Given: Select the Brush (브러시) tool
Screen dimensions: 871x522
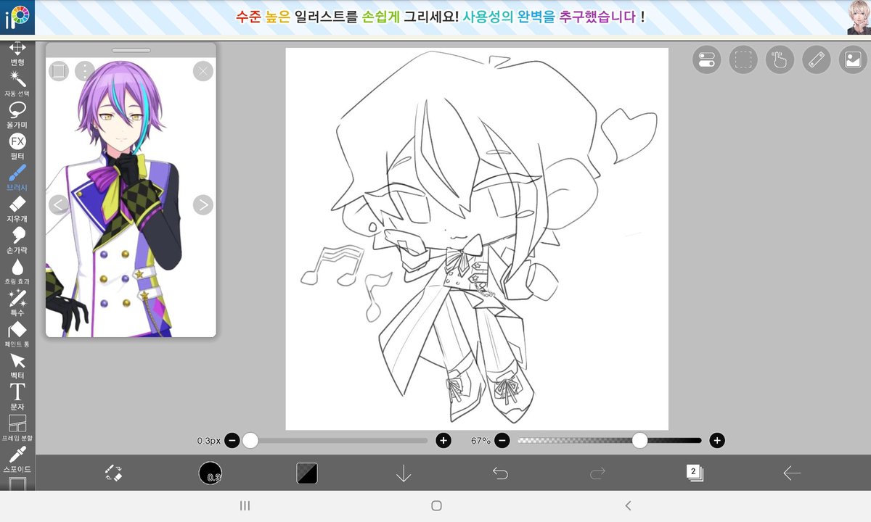Looking at the screenshot, I should (17, 178).
